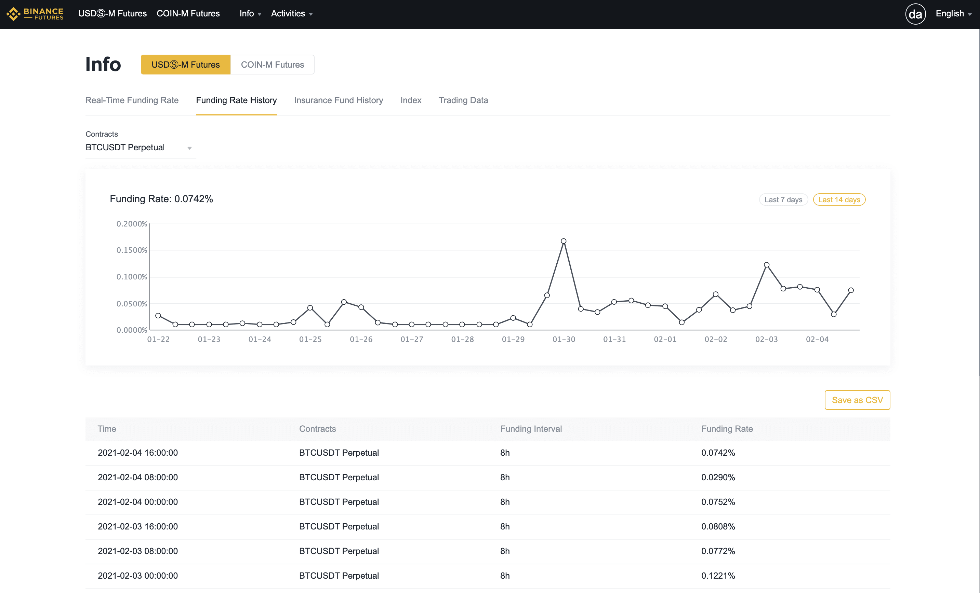Image resolution: width=980 pixels, height=593 pixels.
Task: Select the Funding Rate History tab
Action: click(x=236, y=100)
